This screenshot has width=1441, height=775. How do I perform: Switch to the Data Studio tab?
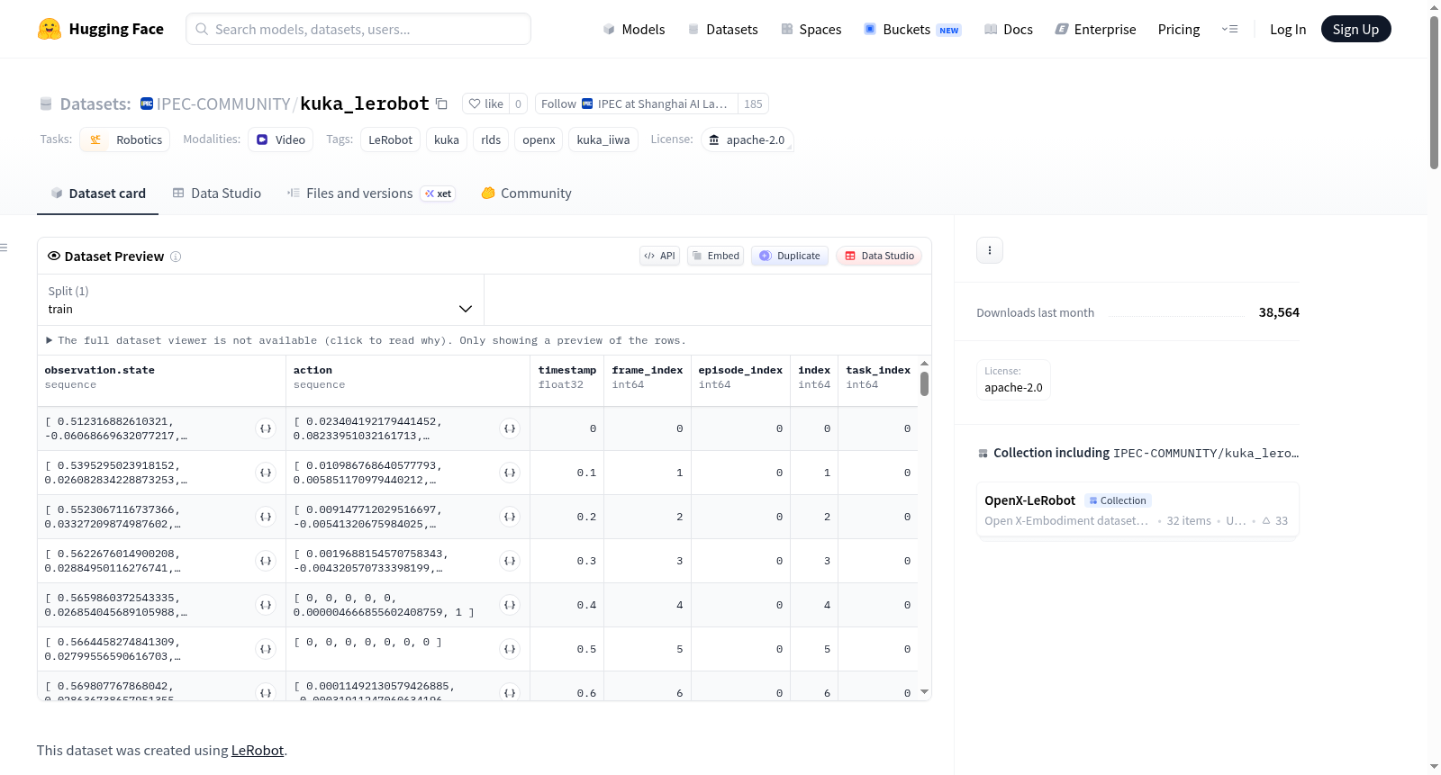[217, 194]
